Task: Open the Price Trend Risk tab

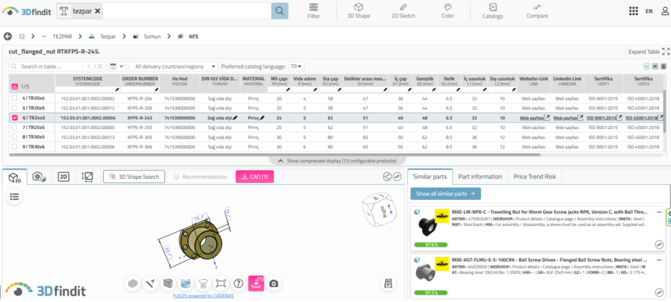Action: coord(535,177)
